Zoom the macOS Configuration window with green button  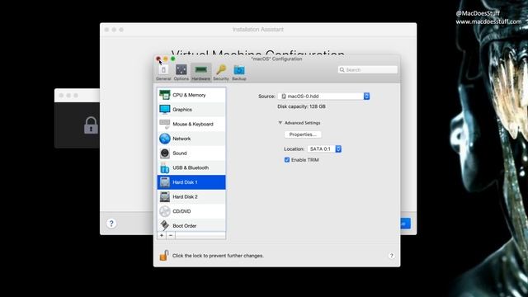(172, 59)
